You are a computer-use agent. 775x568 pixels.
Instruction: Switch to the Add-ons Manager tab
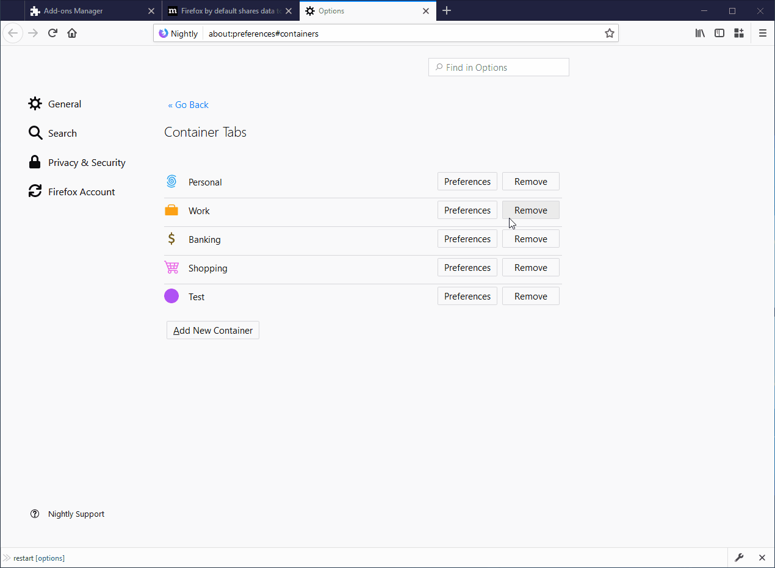click(93, 11)
